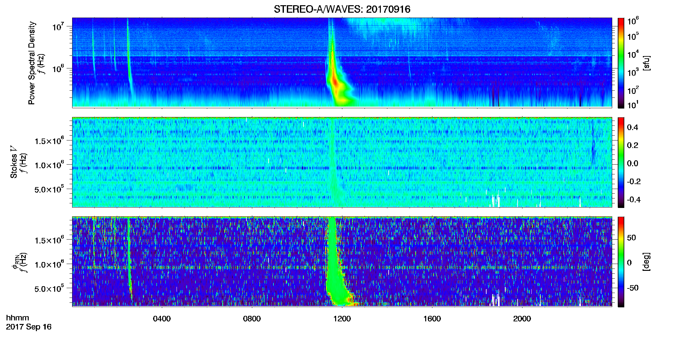Click the 10^5 value on sfu colorbar
The image size is (684, 352).
pyautogui.click(x=633, y=36)
